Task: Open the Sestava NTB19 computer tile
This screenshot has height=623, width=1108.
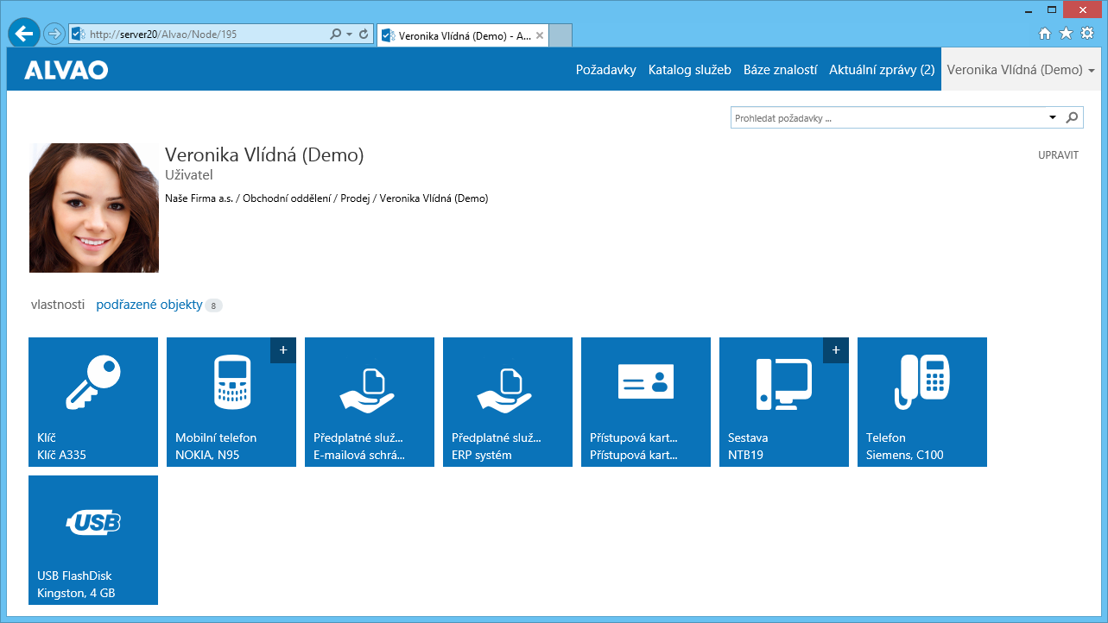Action: (x=784, y=402)
